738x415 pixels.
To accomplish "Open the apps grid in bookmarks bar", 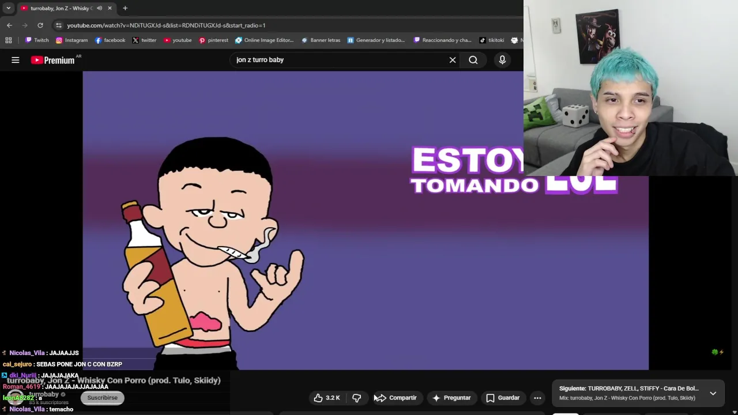I will tap(9, 40).
